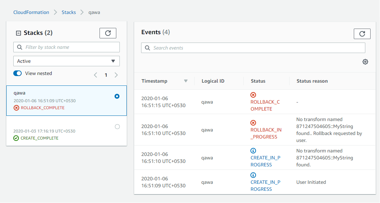
Task: Click the CREATE_IN_PROGRESS info icon beside User Initiated
Action: click(253, 175)
